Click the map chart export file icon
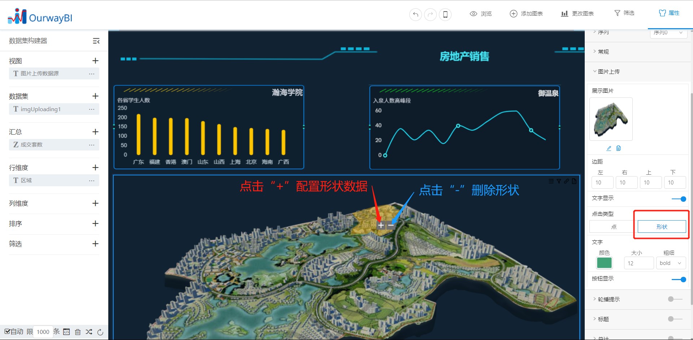Screen dimensions: 693x340 click(574, 181)
